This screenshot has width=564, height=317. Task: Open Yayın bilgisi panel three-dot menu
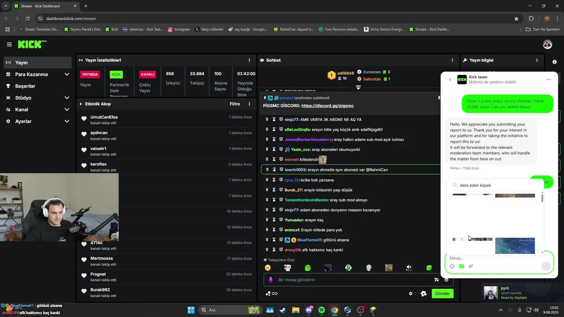coord(537,60)
